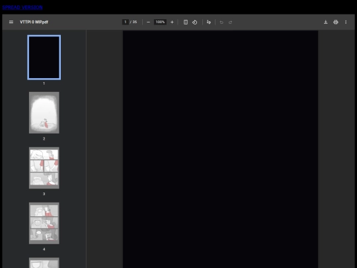Viewport: 357px width, 268px height.
Task: Open the more actions menu
Action: (346, 22)
